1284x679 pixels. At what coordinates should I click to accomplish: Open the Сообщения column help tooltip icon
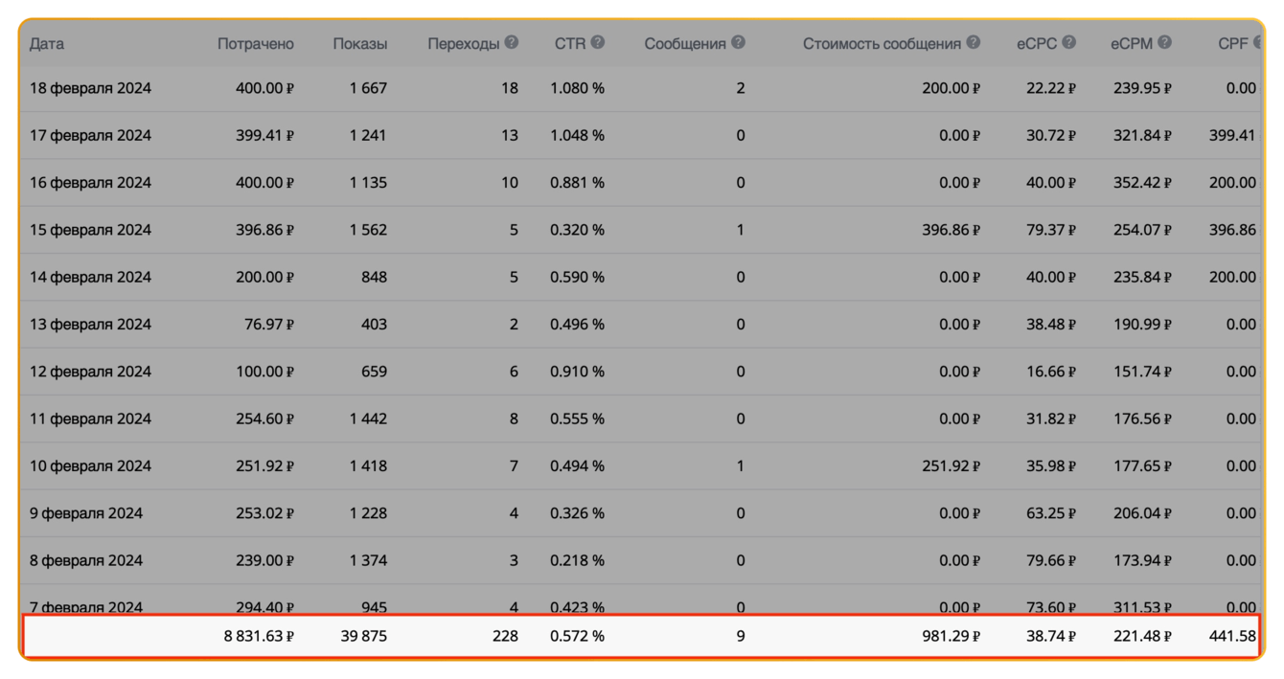tap(739, 43)
